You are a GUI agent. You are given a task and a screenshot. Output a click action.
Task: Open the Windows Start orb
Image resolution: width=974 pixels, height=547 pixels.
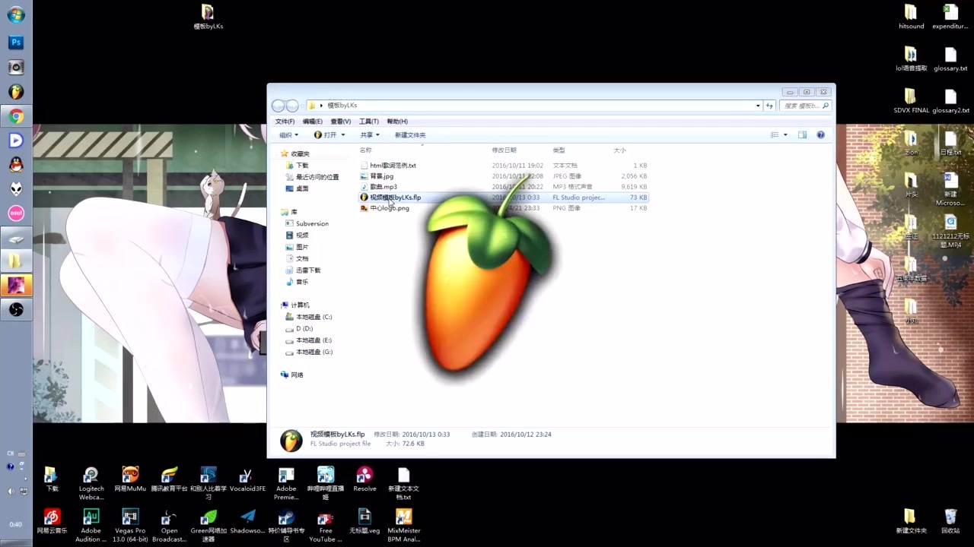15,14
